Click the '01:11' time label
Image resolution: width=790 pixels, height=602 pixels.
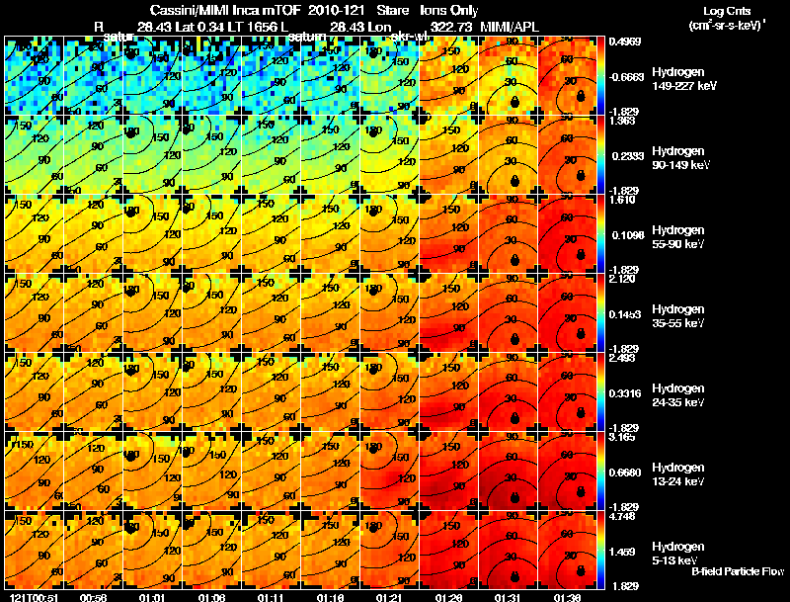point(271,598)
